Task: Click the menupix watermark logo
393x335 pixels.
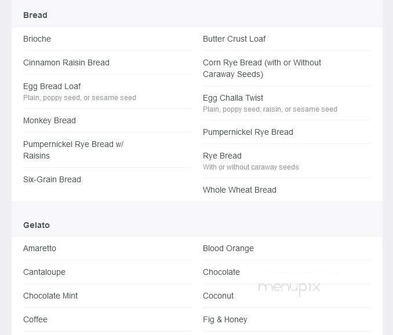Action: coord(289,286)
